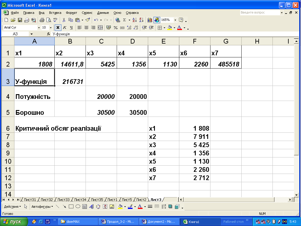The width and height of the screenshot is (301, 226).
Task: Launch the Chart Wizard icon
Action: click(x=150, y=20)
